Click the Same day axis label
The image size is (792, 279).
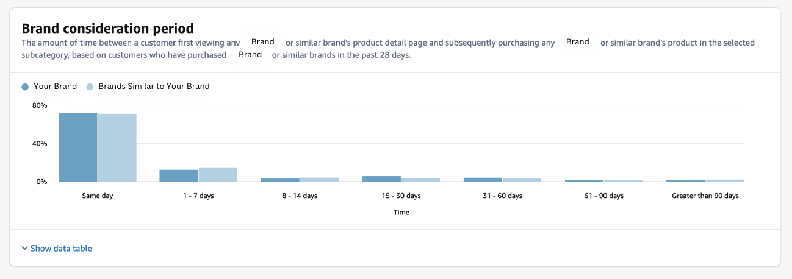[x=98, y=196]
